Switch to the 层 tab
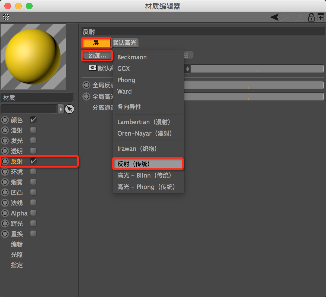 [x=96, y=43]
